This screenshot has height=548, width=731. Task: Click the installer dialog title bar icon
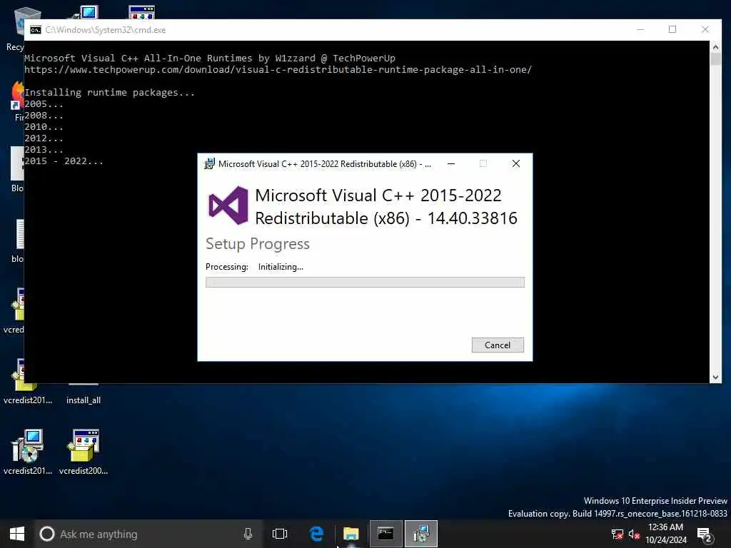209,163
